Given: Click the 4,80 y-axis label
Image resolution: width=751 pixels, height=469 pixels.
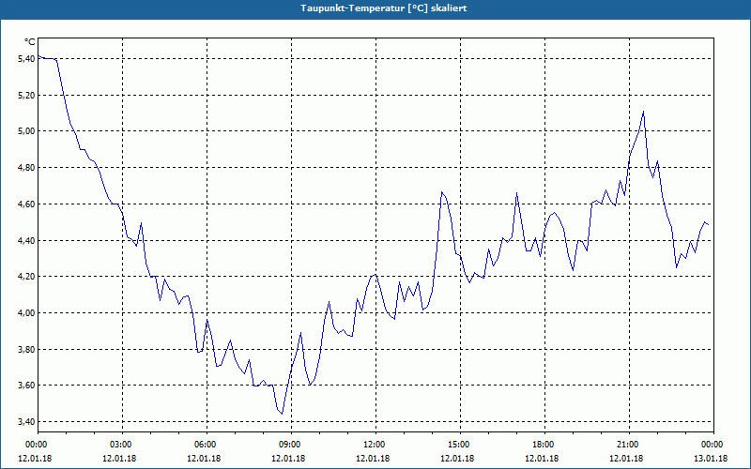Looking at the screenshot, I should [26, 168].
